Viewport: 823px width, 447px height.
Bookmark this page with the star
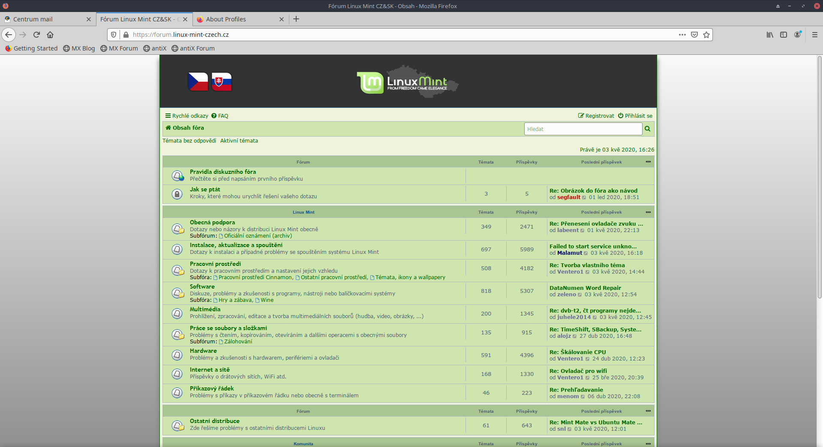tap(706, 35)
